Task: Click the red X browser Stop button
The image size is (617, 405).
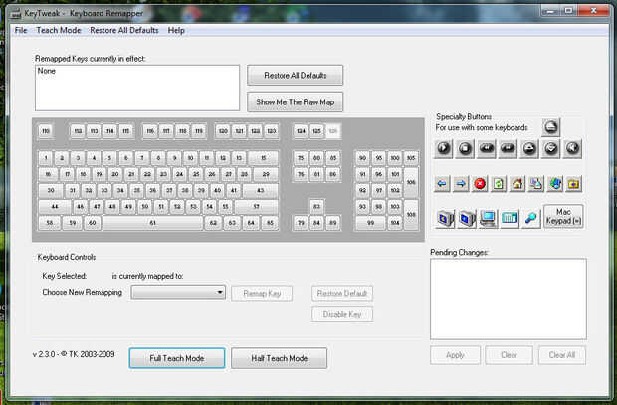Action: point(480,184)
